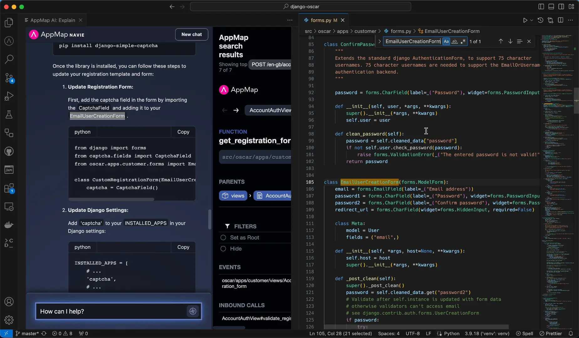Open the Run dropdown arrow beside play
This screenshot has height=338, width=579.
(532, 20)
